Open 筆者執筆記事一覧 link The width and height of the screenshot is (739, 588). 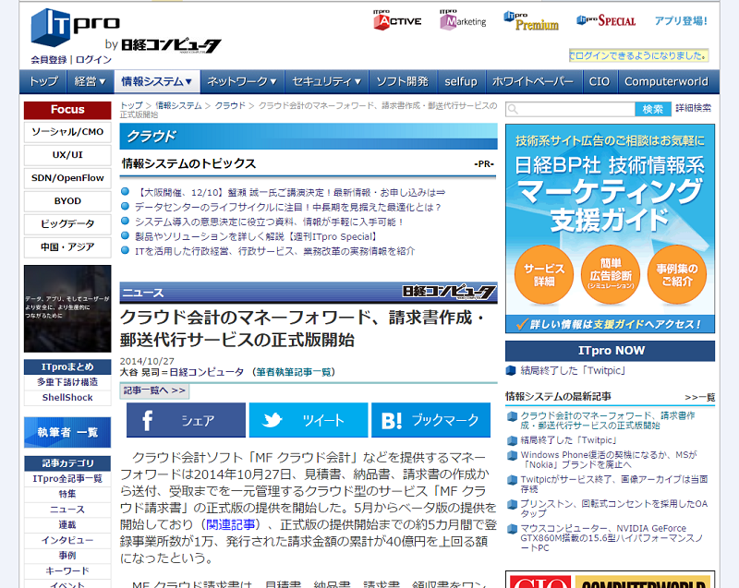(295, 372)
